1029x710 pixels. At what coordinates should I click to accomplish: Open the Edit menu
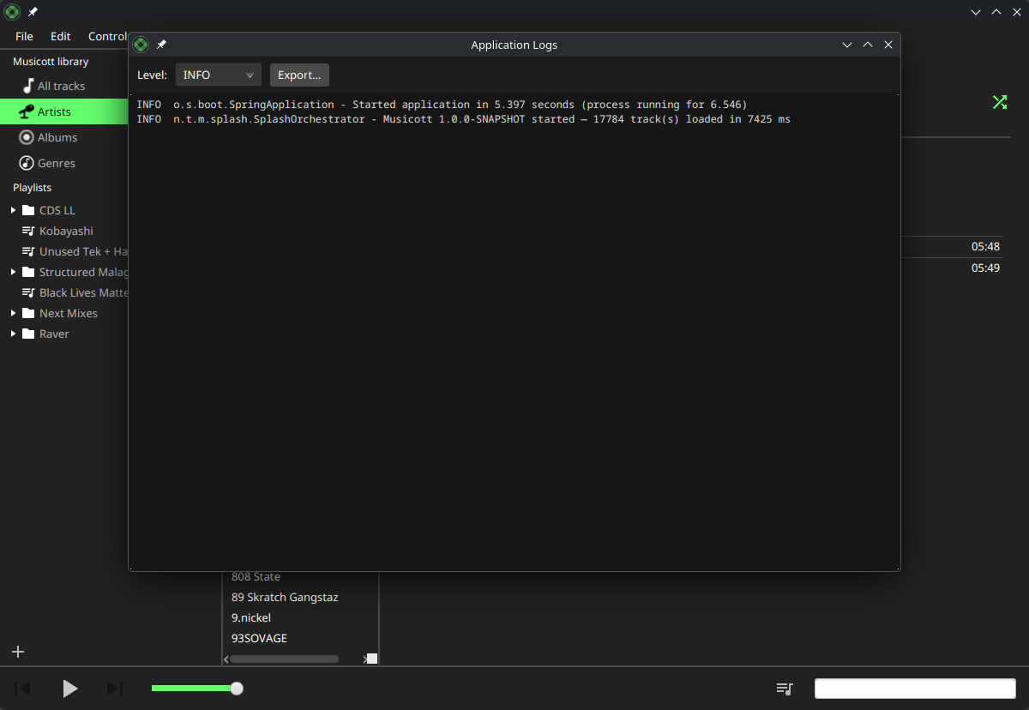click(61, 36)
